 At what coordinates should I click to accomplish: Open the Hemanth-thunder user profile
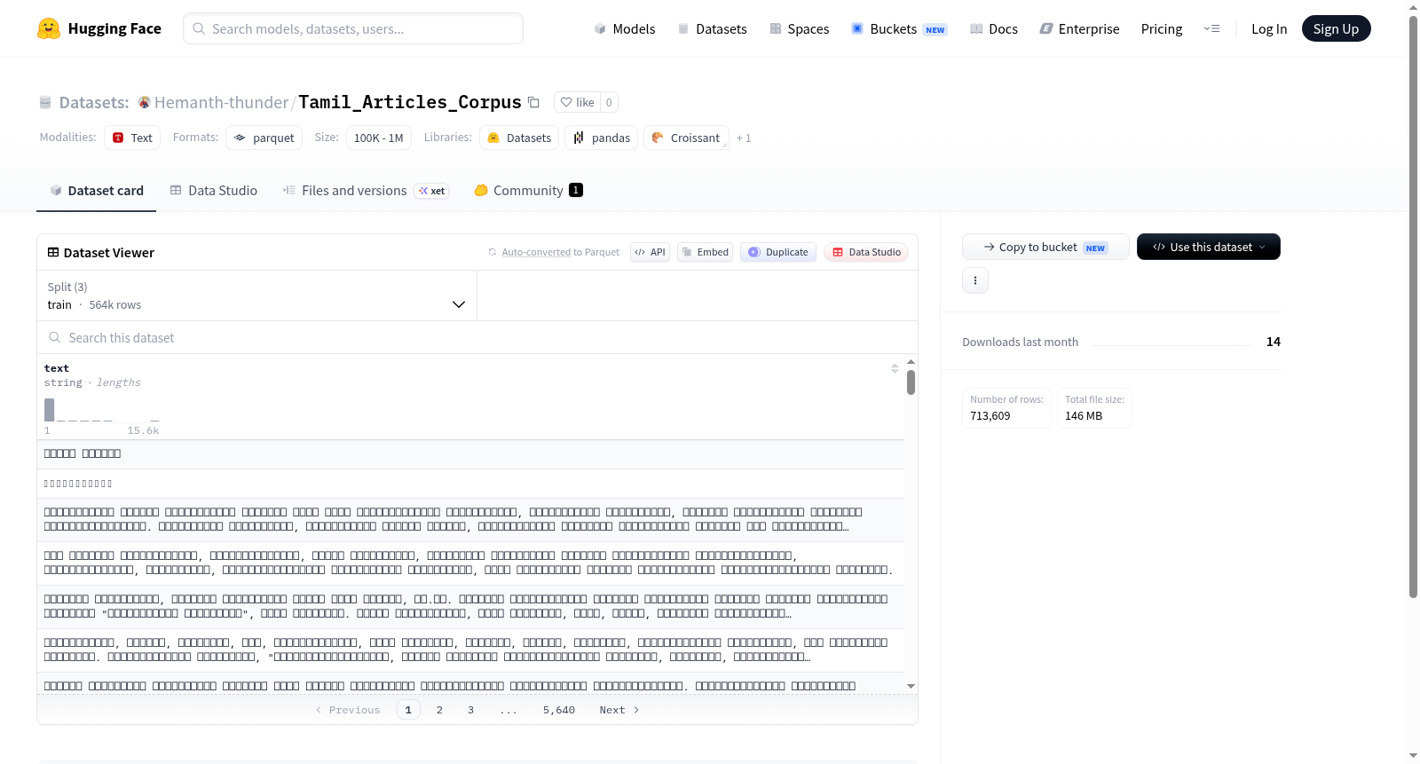tap(222, 102)
